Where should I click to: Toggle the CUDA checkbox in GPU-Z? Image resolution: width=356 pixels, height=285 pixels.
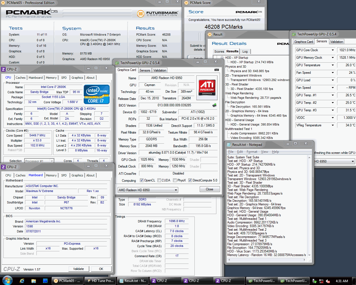pyautogui.click(x=159, y=180)
